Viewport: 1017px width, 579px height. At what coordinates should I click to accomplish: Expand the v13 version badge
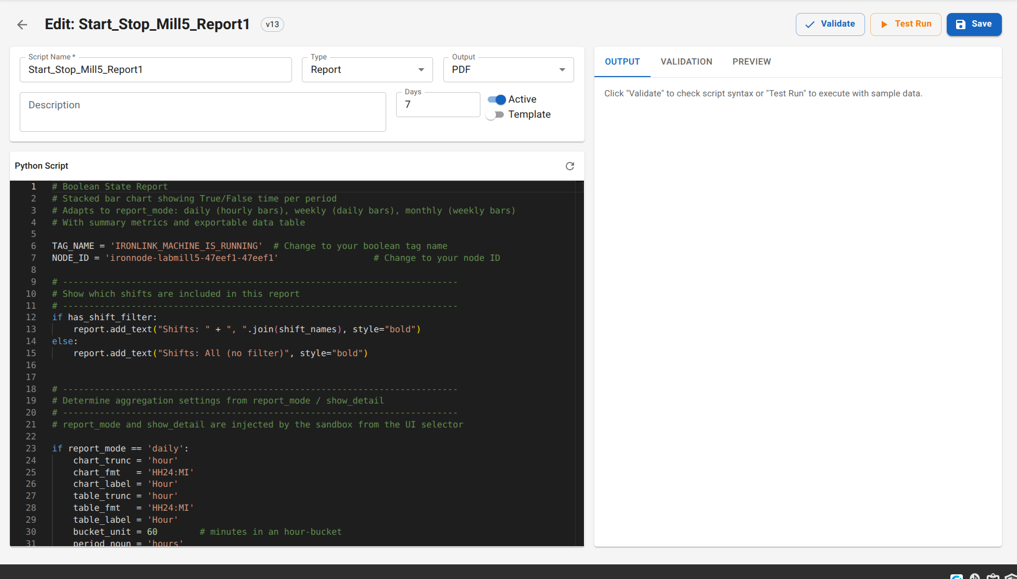pyautogui.click(x=272, y=24)
